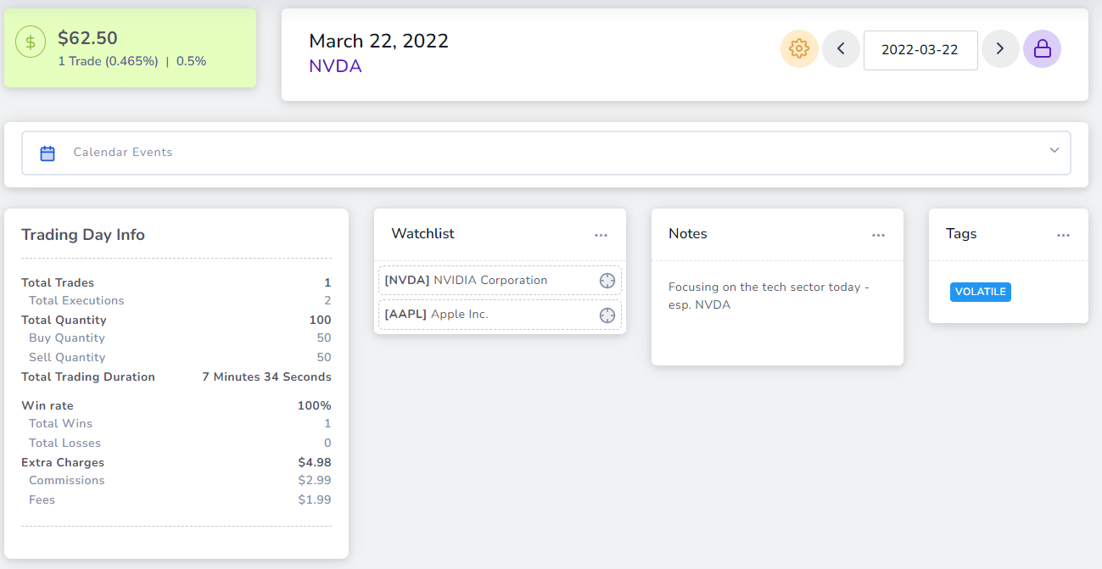Click the Tags panel title
The image size is (1102, 569).
961,234
